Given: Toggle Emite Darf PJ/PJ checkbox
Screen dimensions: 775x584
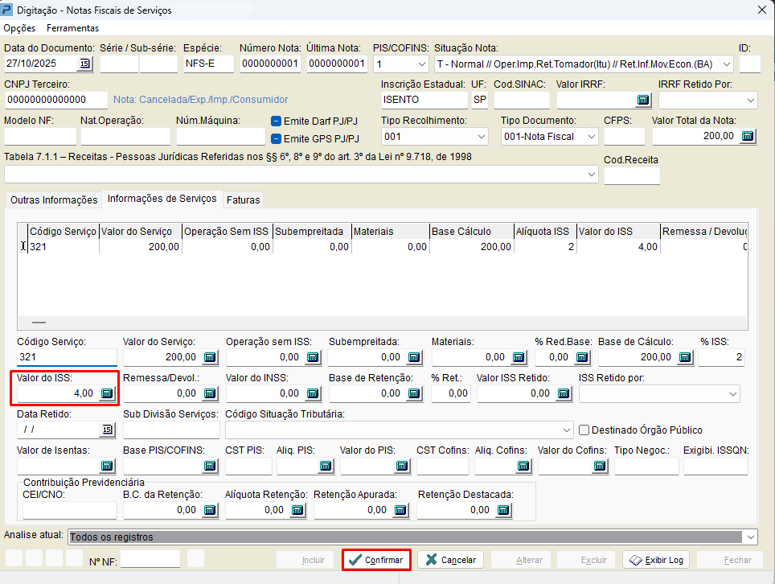Looking at the screenshot, I should coord(276,121).
